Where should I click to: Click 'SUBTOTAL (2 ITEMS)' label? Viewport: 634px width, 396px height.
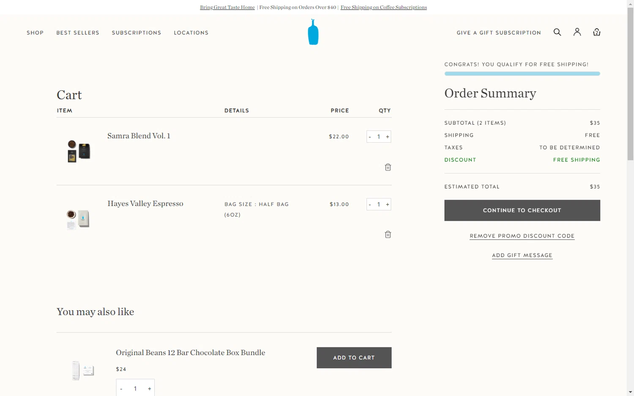coord(475,123)
